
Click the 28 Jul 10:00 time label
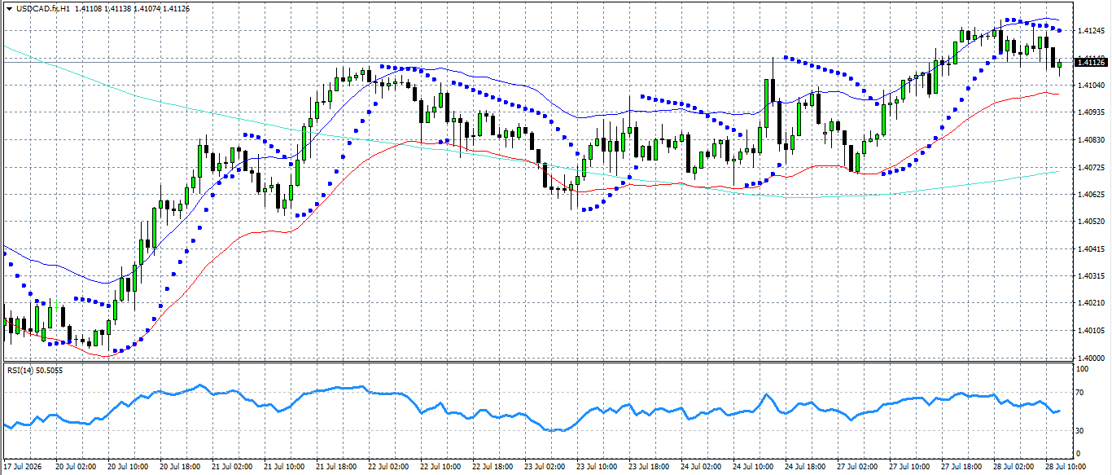tap(1065, 468)
